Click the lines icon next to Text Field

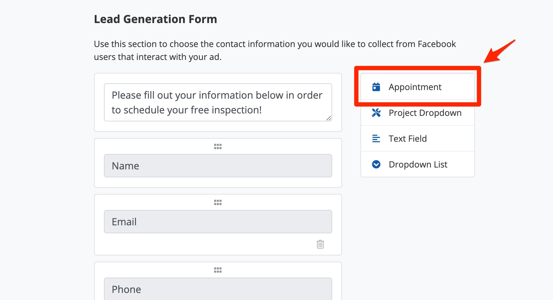pyautogui.click(x=376, y=139)
